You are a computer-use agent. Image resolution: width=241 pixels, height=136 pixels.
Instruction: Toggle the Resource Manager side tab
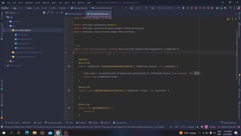[2, 31]
